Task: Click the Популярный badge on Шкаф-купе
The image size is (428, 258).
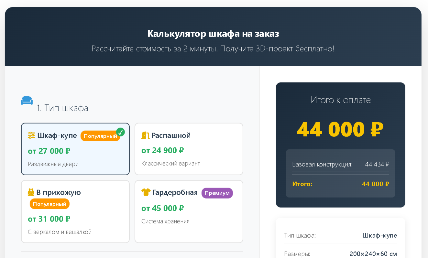Action: pos(100,136)
